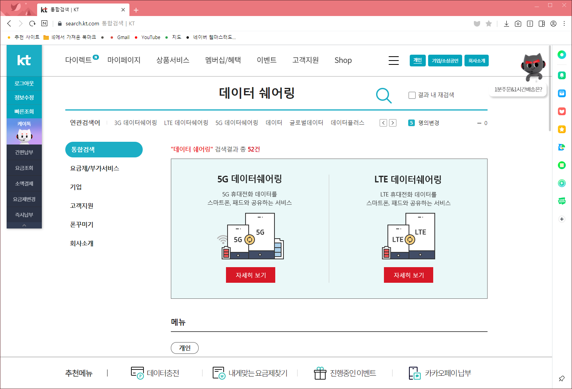The height and width of the screenshot is (389, 572).
Task: Click the search magnifier icon
Action: 384,95
